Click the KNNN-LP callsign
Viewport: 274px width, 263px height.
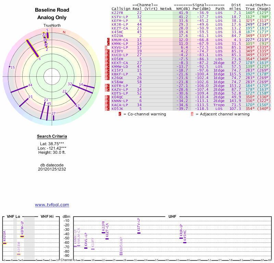(x=120, y=101)
